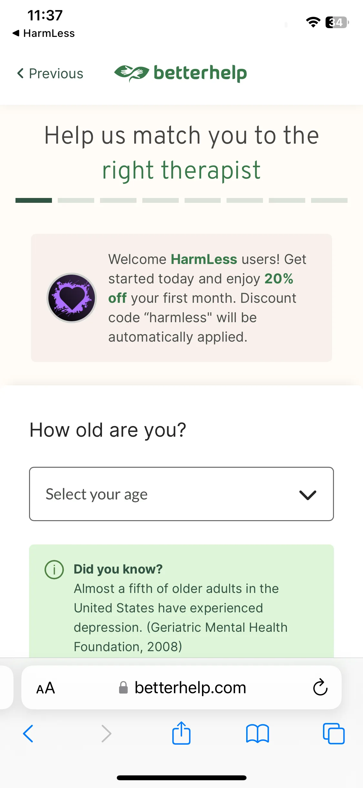Image resolution: width=363 pixels, height=788 pixels.
Task: Tap the first progress bar segment
Action: pos(34,200)
